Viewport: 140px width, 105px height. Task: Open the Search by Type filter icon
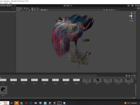(x=127, y=76)
